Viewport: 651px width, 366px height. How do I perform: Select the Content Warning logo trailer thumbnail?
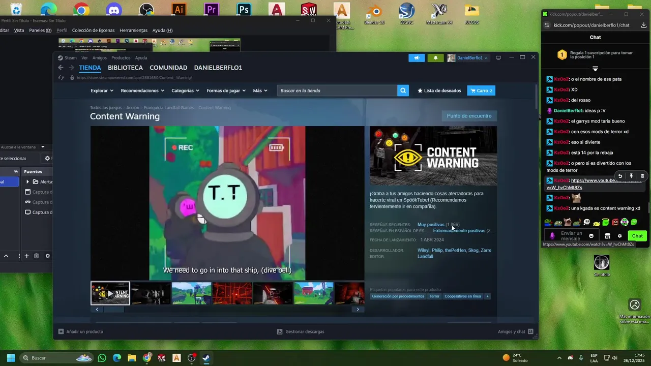coord(110,293)
